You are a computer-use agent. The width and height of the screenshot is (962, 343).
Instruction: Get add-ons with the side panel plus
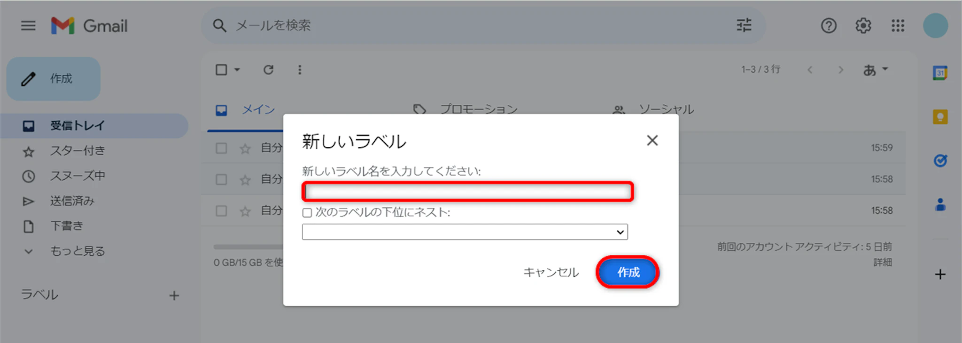click(940, 274)
